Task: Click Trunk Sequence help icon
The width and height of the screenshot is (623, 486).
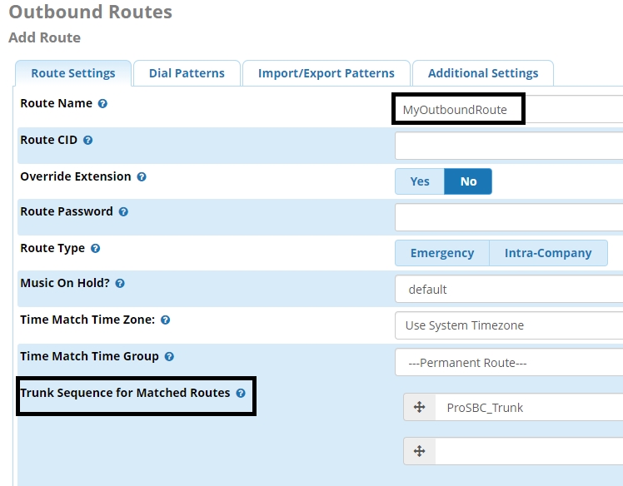Action: 241,393
